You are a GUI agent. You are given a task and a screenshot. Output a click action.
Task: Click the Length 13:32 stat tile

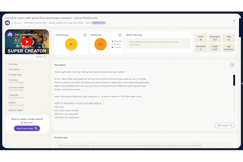point(215,48)
